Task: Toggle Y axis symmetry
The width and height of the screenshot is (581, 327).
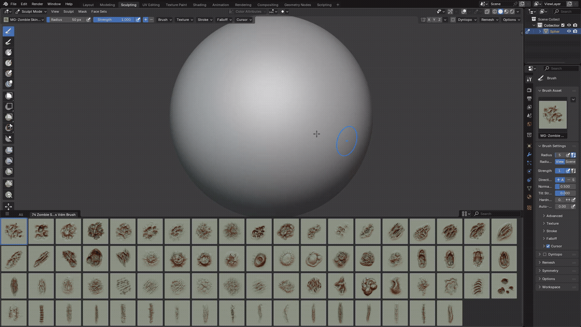Action: (434, 19)
